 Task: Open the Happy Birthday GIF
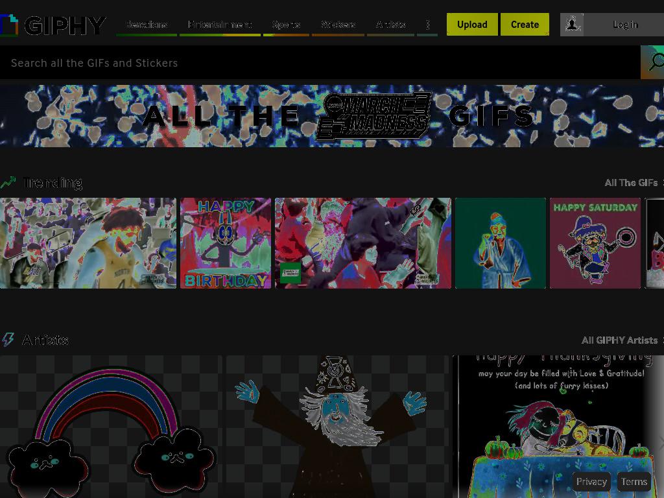(226, 243)
